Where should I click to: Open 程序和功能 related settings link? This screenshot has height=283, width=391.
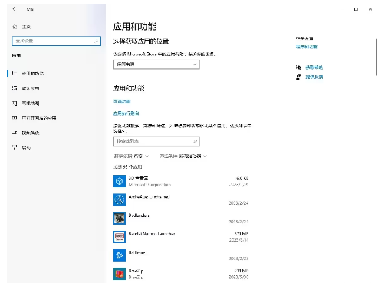coord(307,47)
